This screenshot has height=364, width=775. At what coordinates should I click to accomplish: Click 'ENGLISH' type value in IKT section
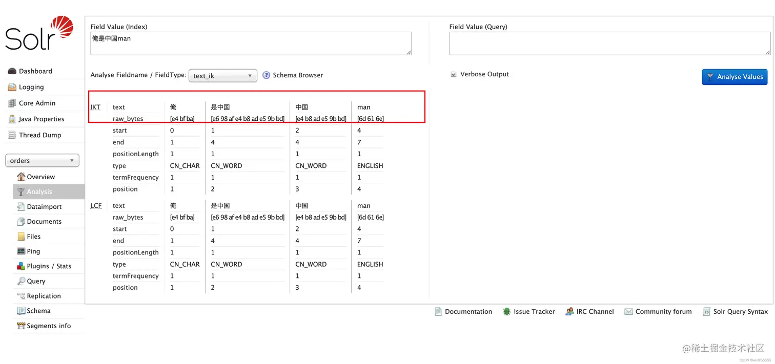point(370,166)
